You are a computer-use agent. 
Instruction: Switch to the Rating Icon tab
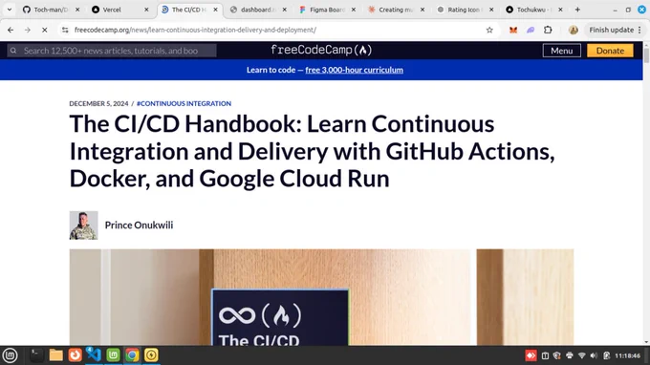click(466, 10)
